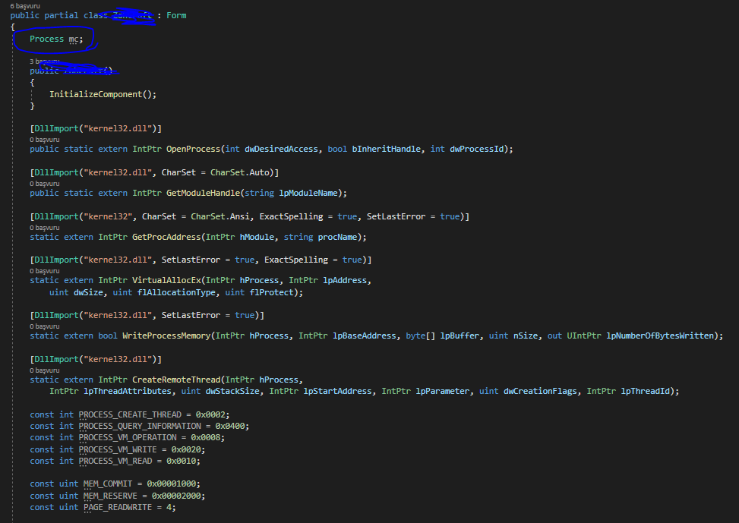Click CharSet.Ansi attribute value

220,216
